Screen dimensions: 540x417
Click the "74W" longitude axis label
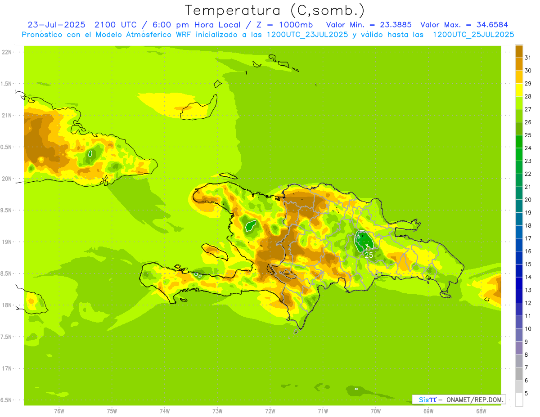point(165,411)
